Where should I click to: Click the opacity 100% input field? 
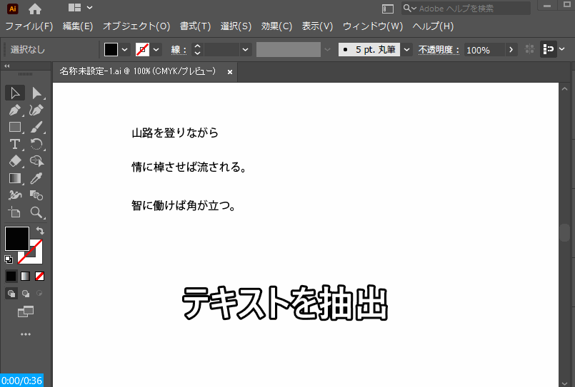[x=484, y=50]
